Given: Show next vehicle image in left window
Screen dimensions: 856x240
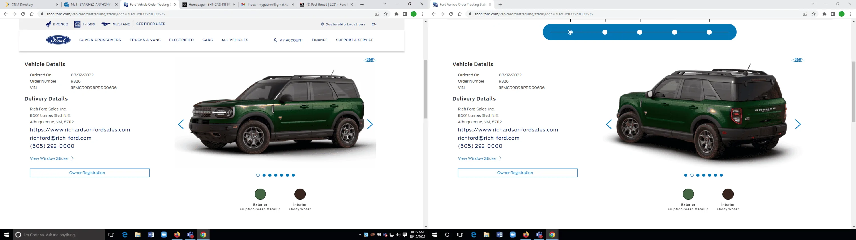Looking at the screenshot, I should click(x=370, y=125).
